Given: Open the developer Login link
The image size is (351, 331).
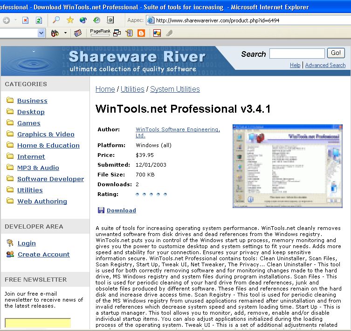Looking at the screenshot, I should point(27,243).
